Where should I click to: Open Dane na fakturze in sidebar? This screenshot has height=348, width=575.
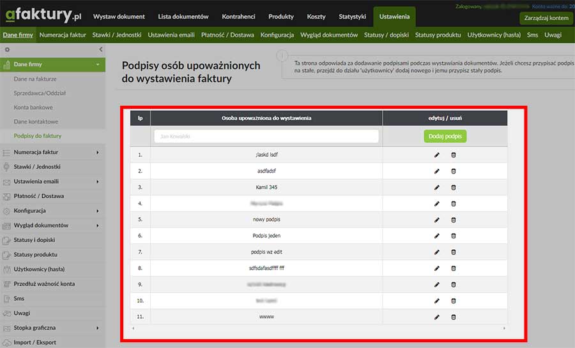point(35,78)
